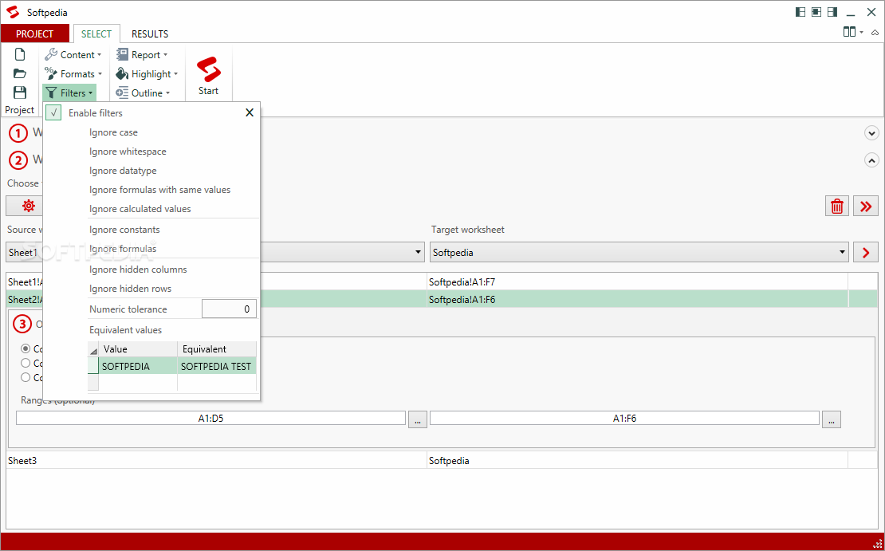Select Softpedia target in the Sheet3 row
Screen dimensions: 885x551
pyautogui.click(x=637, y=461)
